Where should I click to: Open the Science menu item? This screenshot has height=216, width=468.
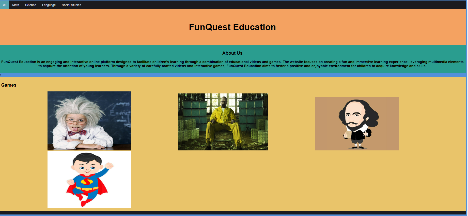coord(30,5)
